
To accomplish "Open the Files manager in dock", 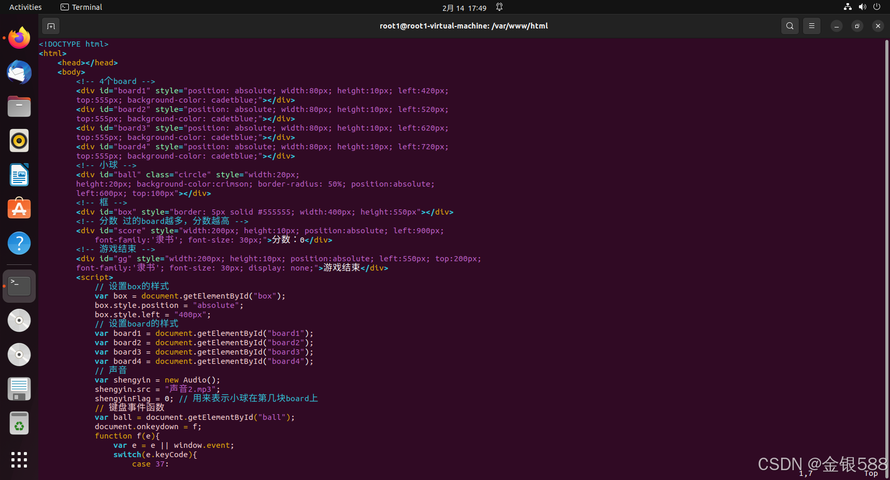I will (x=19, y=106).
